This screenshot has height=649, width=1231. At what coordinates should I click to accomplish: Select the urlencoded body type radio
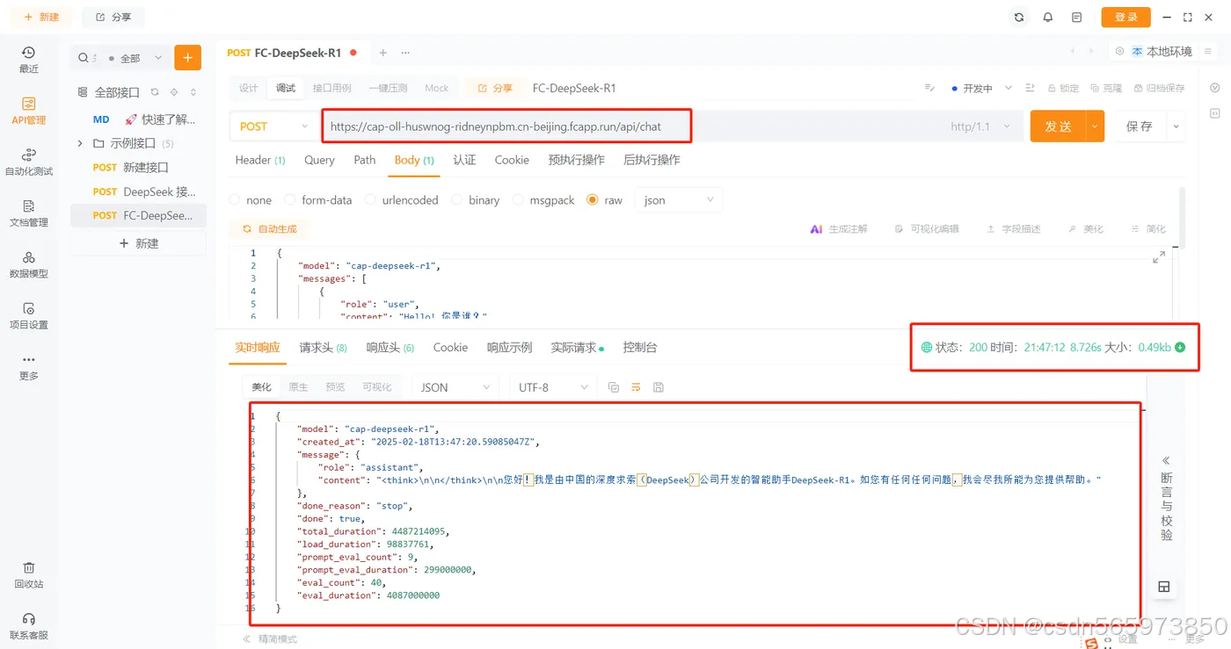[370, 200]
